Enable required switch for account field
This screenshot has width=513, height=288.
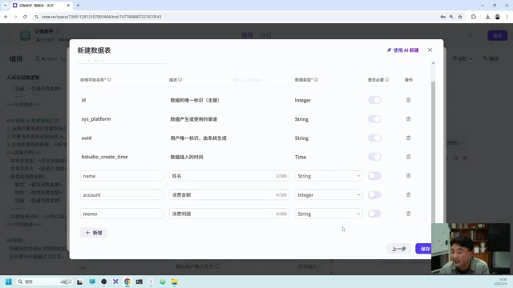click(x=374, y=195)
